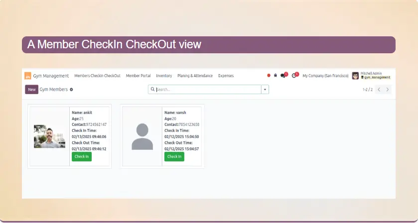Click the Gym Management app logo icon
418x223 pixels.
(28, 76)
